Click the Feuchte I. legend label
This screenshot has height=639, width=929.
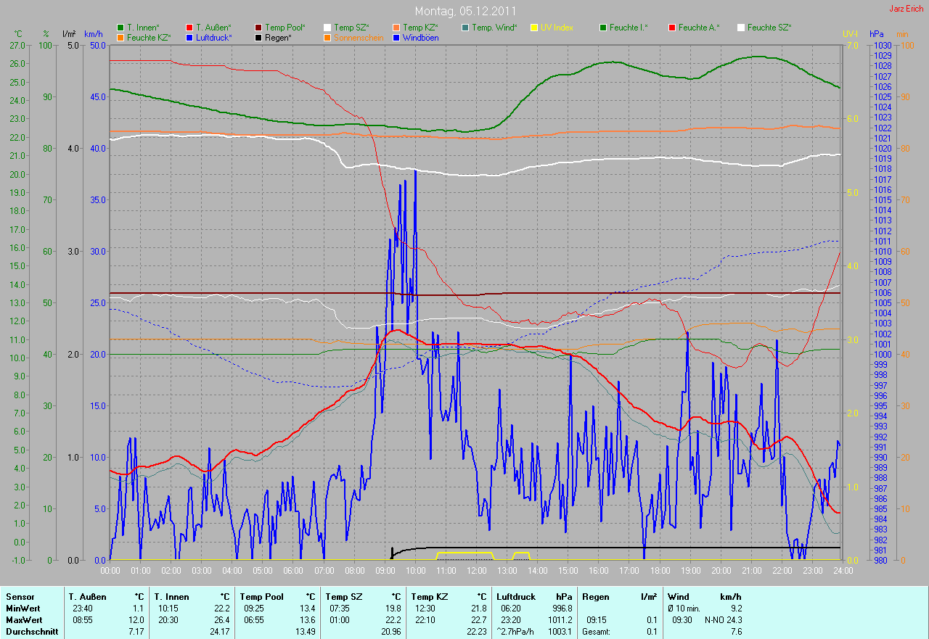click(x=629, y=28)
